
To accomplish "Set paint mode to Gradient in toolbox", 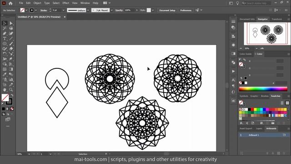I will coord(8,109).
